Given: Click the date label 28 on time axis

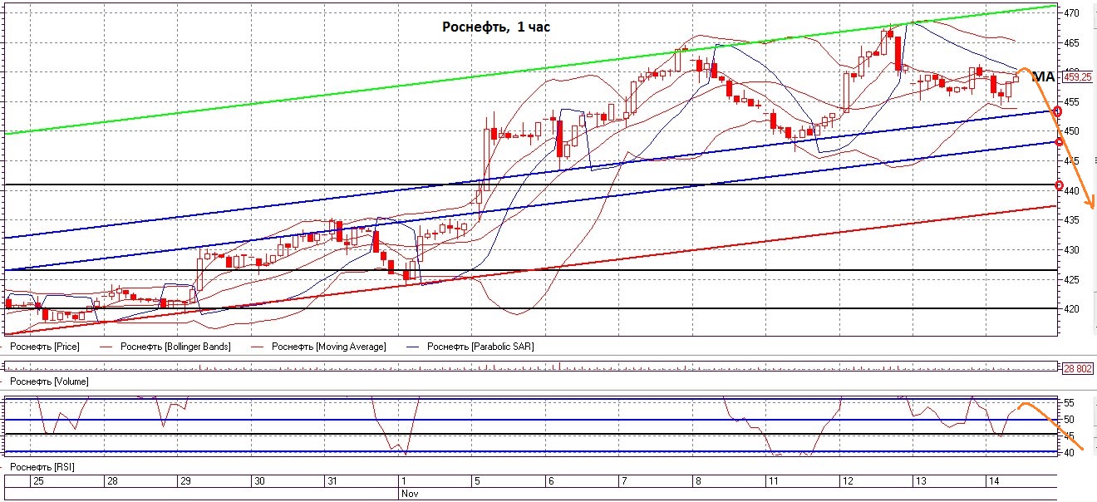Looking at the screenshot, I should 111,481.
